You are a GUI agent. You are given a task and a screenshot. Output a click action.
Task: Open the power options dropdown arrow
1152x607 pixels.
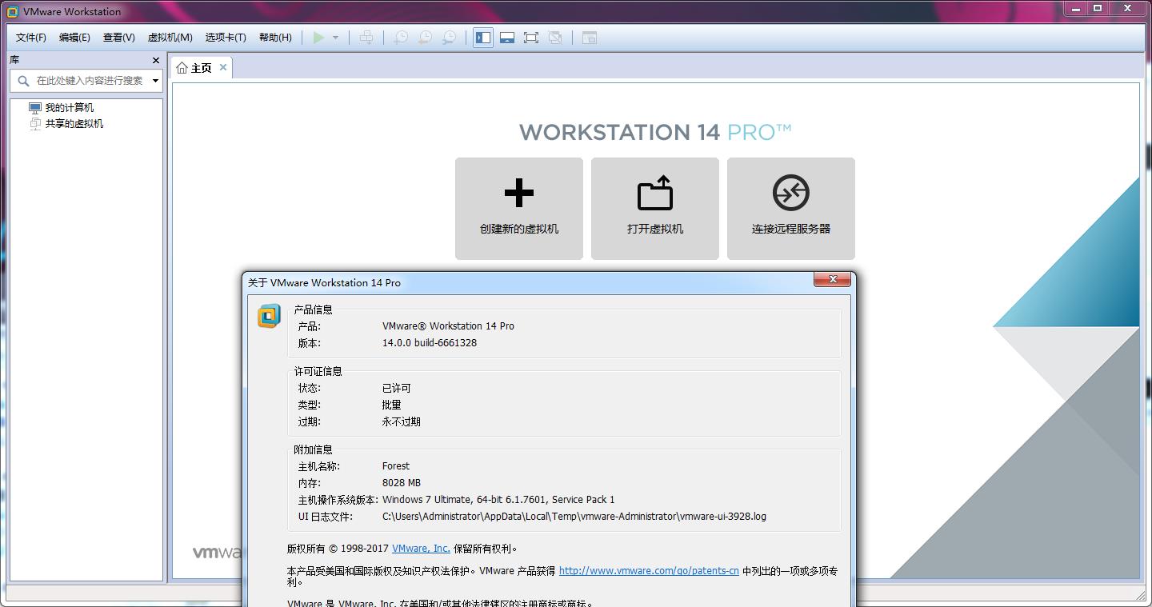(335, 38)
